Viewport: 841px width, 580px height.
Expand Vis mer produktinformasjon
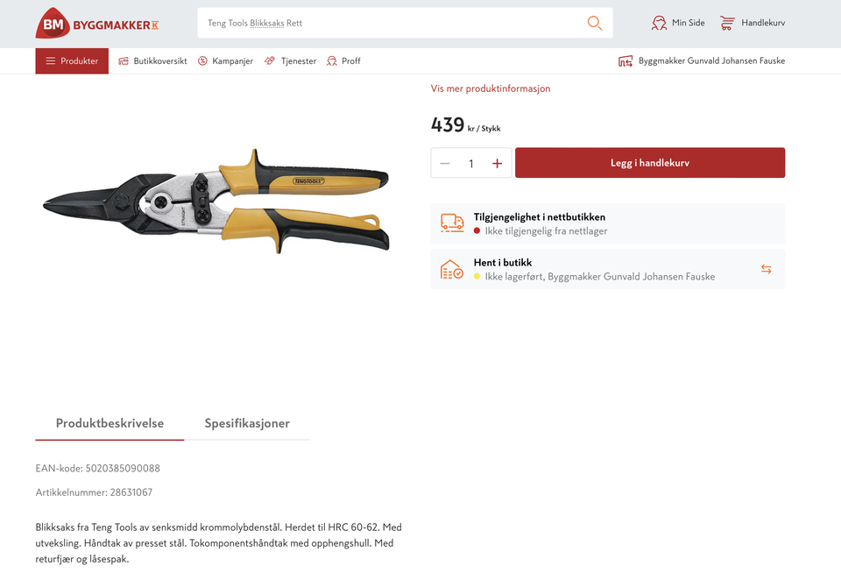click(491, 88)
